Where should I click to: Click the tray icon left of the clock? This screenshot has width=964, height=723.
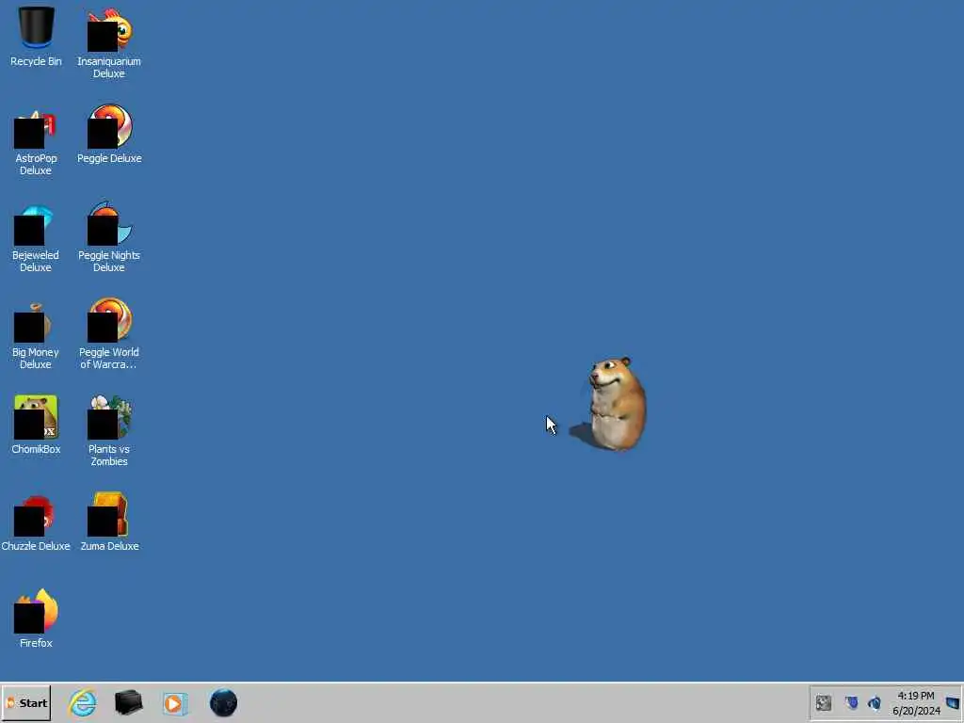tap(875, 702)
